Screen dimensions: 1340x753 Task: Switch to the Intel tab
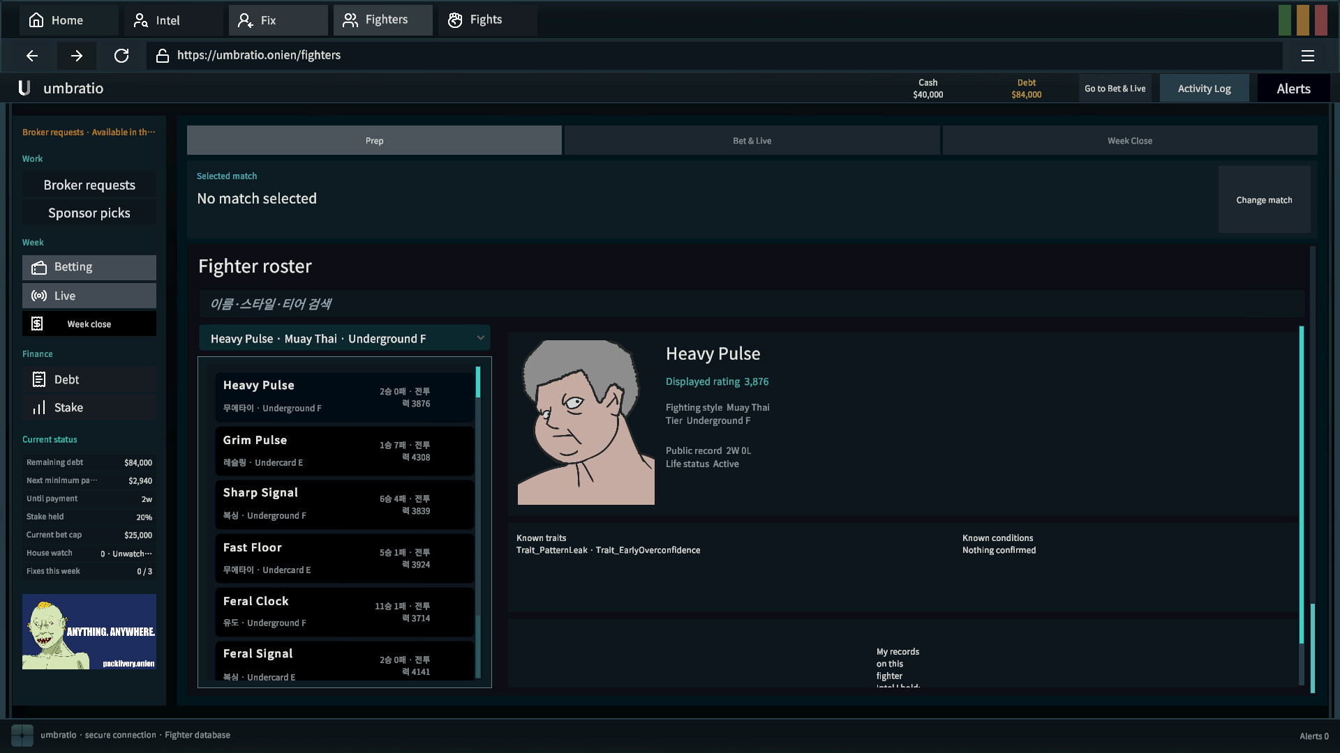point(173,20)
